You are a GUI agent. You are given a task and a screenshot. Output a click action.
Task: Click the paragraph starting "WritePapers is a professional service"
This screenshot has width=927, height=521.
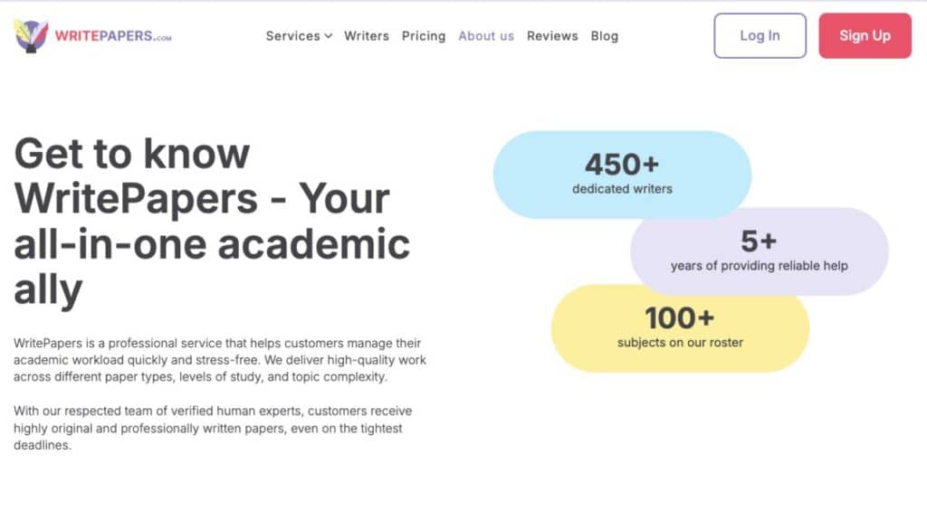point(220,360)
